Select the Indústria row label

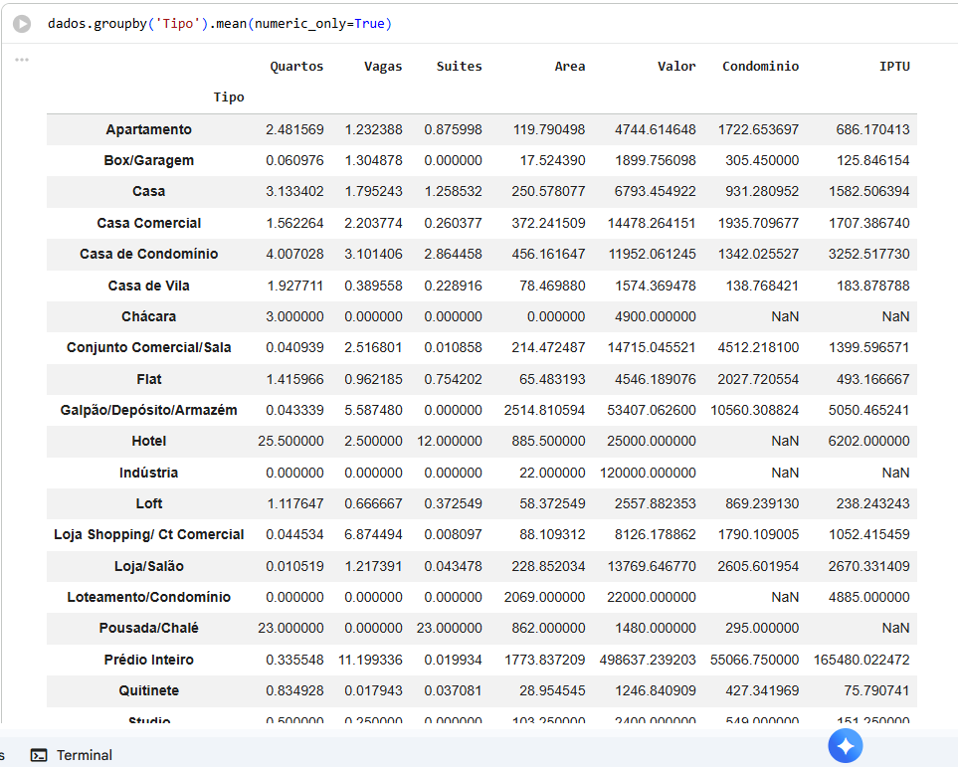[148, 473]
